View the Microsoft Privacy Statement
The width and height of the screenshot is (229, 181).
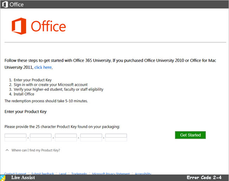tap(111, 173)
